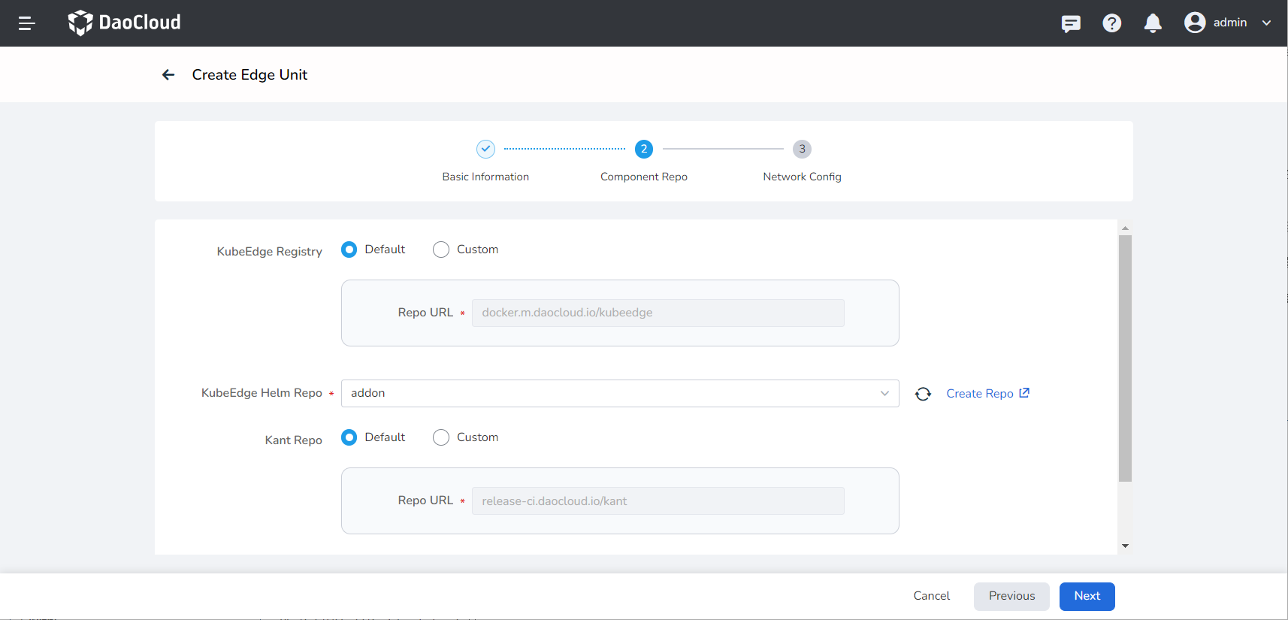Click the external link icon beside Create Repo
This screenshot has width=1288, height=620.
pos(1024,393)
